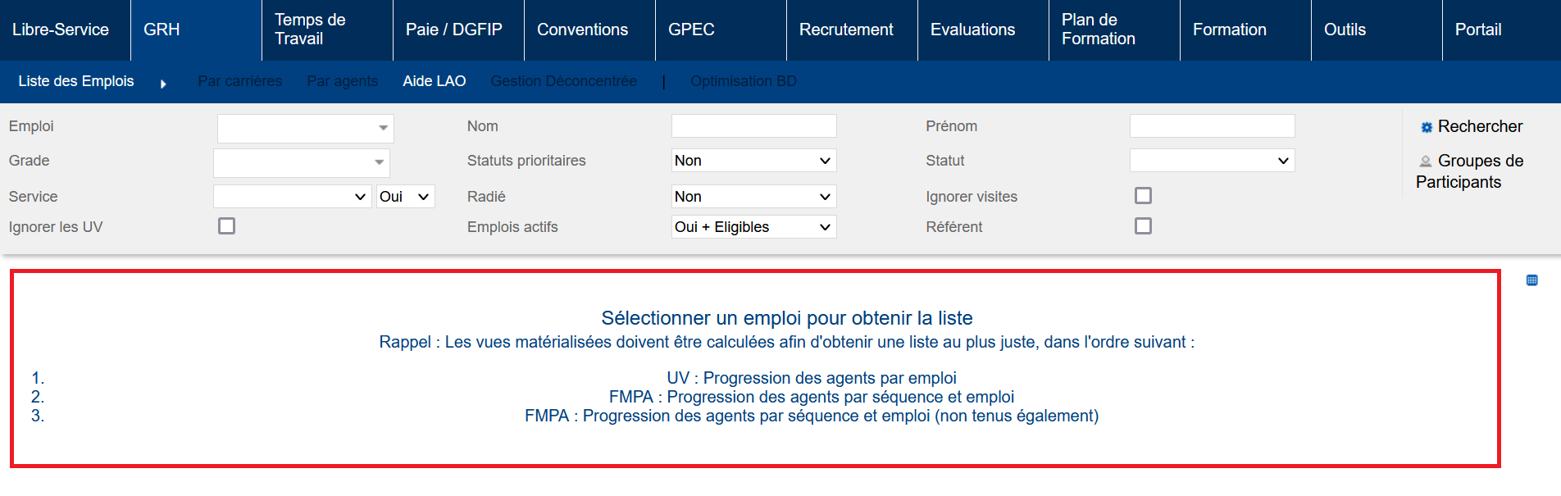Screen dimensions: 1561x496
Task: Click the Aide LAO link
Action: 434,81
